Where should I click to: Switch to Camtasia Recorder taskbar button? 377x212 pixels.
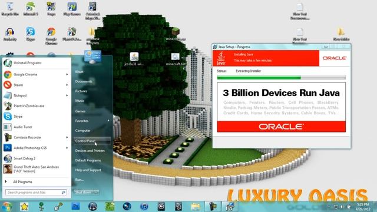213,207
